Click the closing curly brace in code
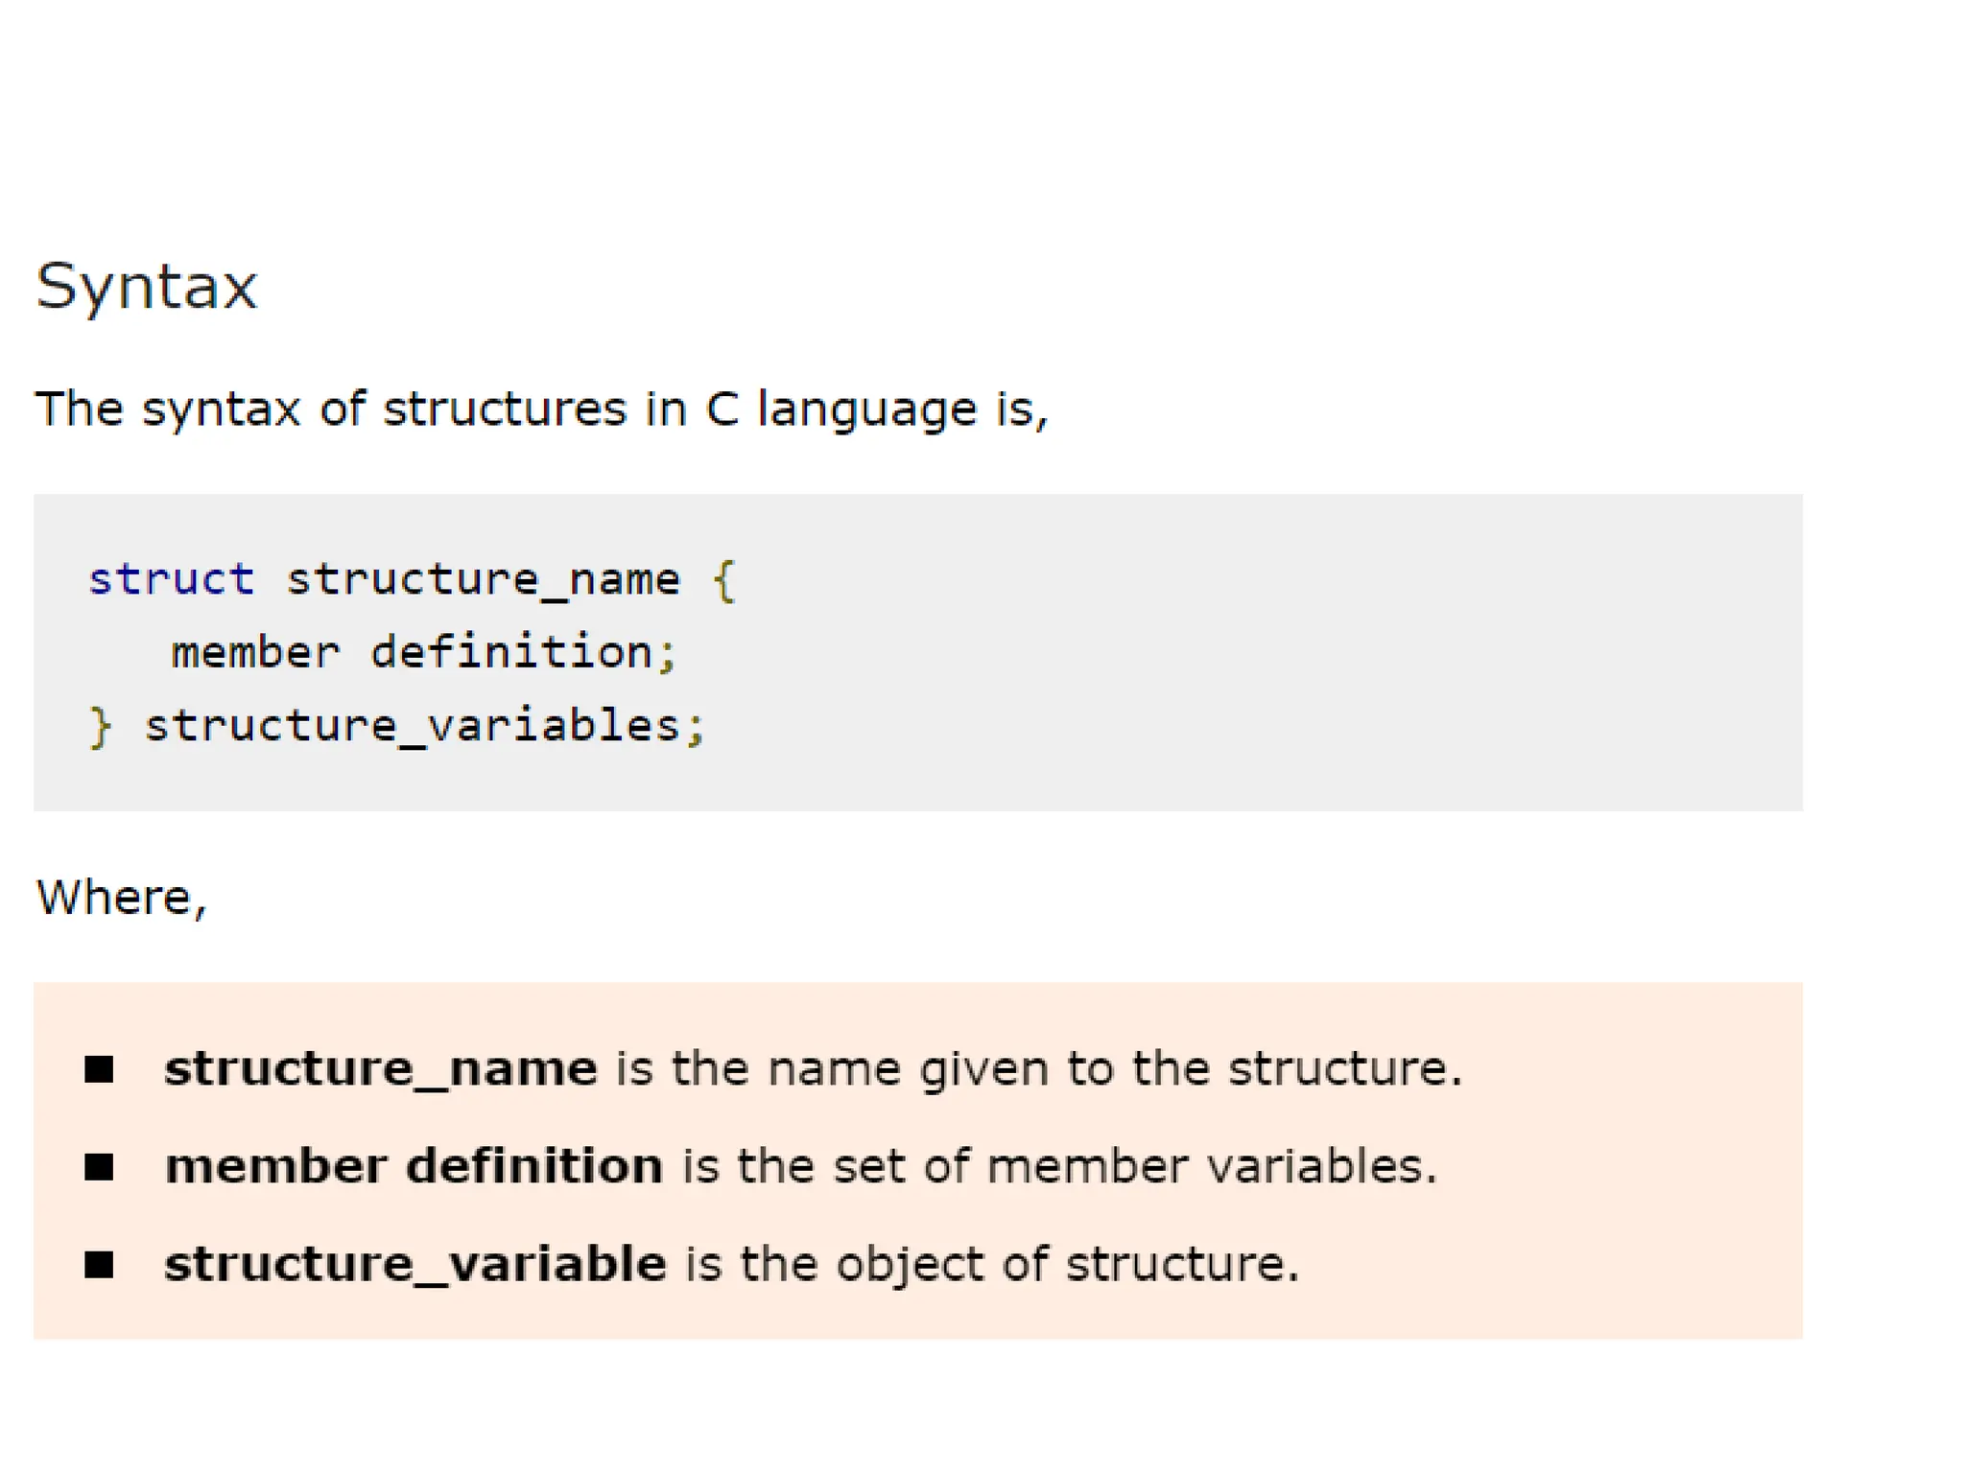Screen dimensions: 1965x1473 point(100,726)
